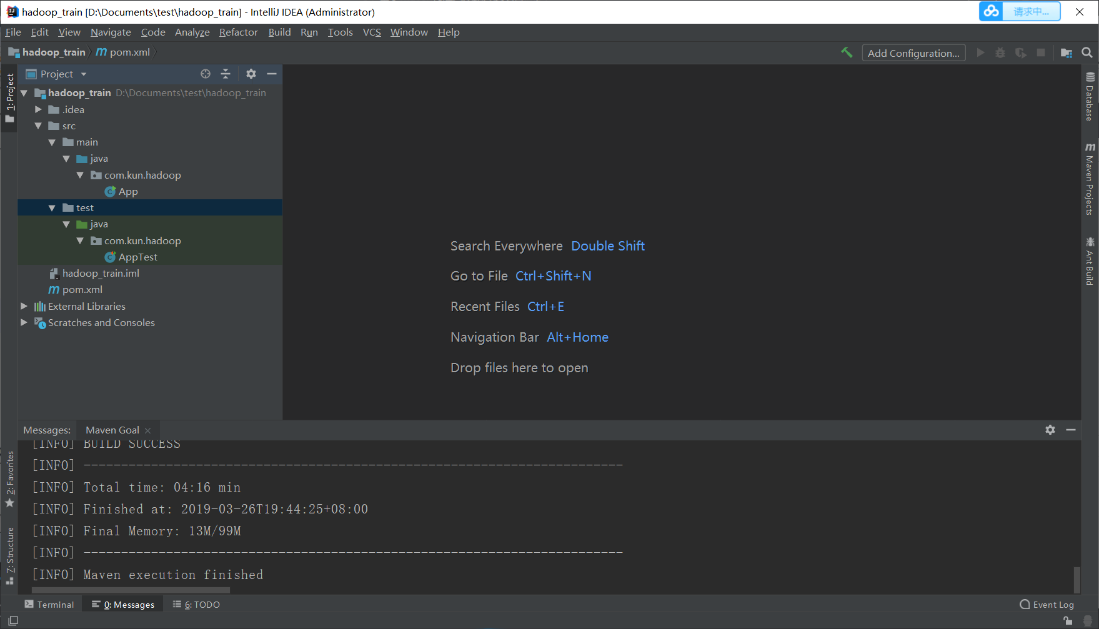
Task: Open the Database tool window
Action: 1090,96
